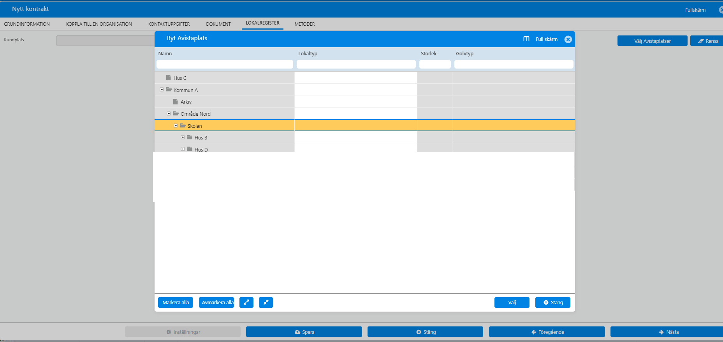
Task: Close the Byt Avistaplats dialog with X icon
Action: pyautogui.click(x=568, y=39)
